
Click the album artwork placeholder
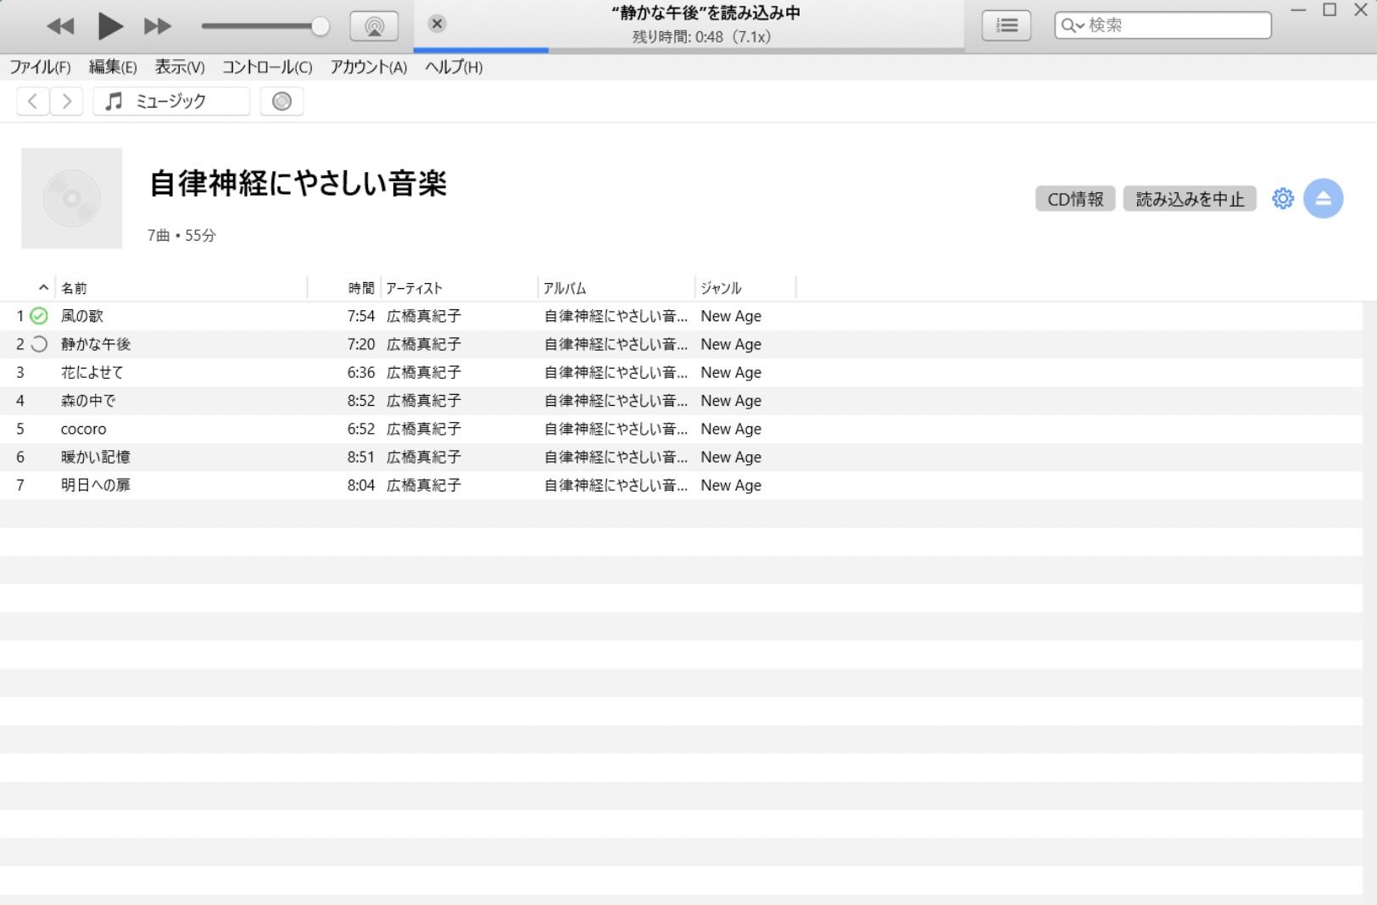point(72,198)
